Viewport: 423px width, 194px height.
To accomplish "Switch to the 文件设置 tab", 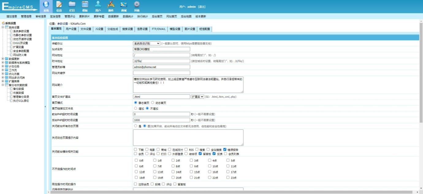I will tap(86, 29).
